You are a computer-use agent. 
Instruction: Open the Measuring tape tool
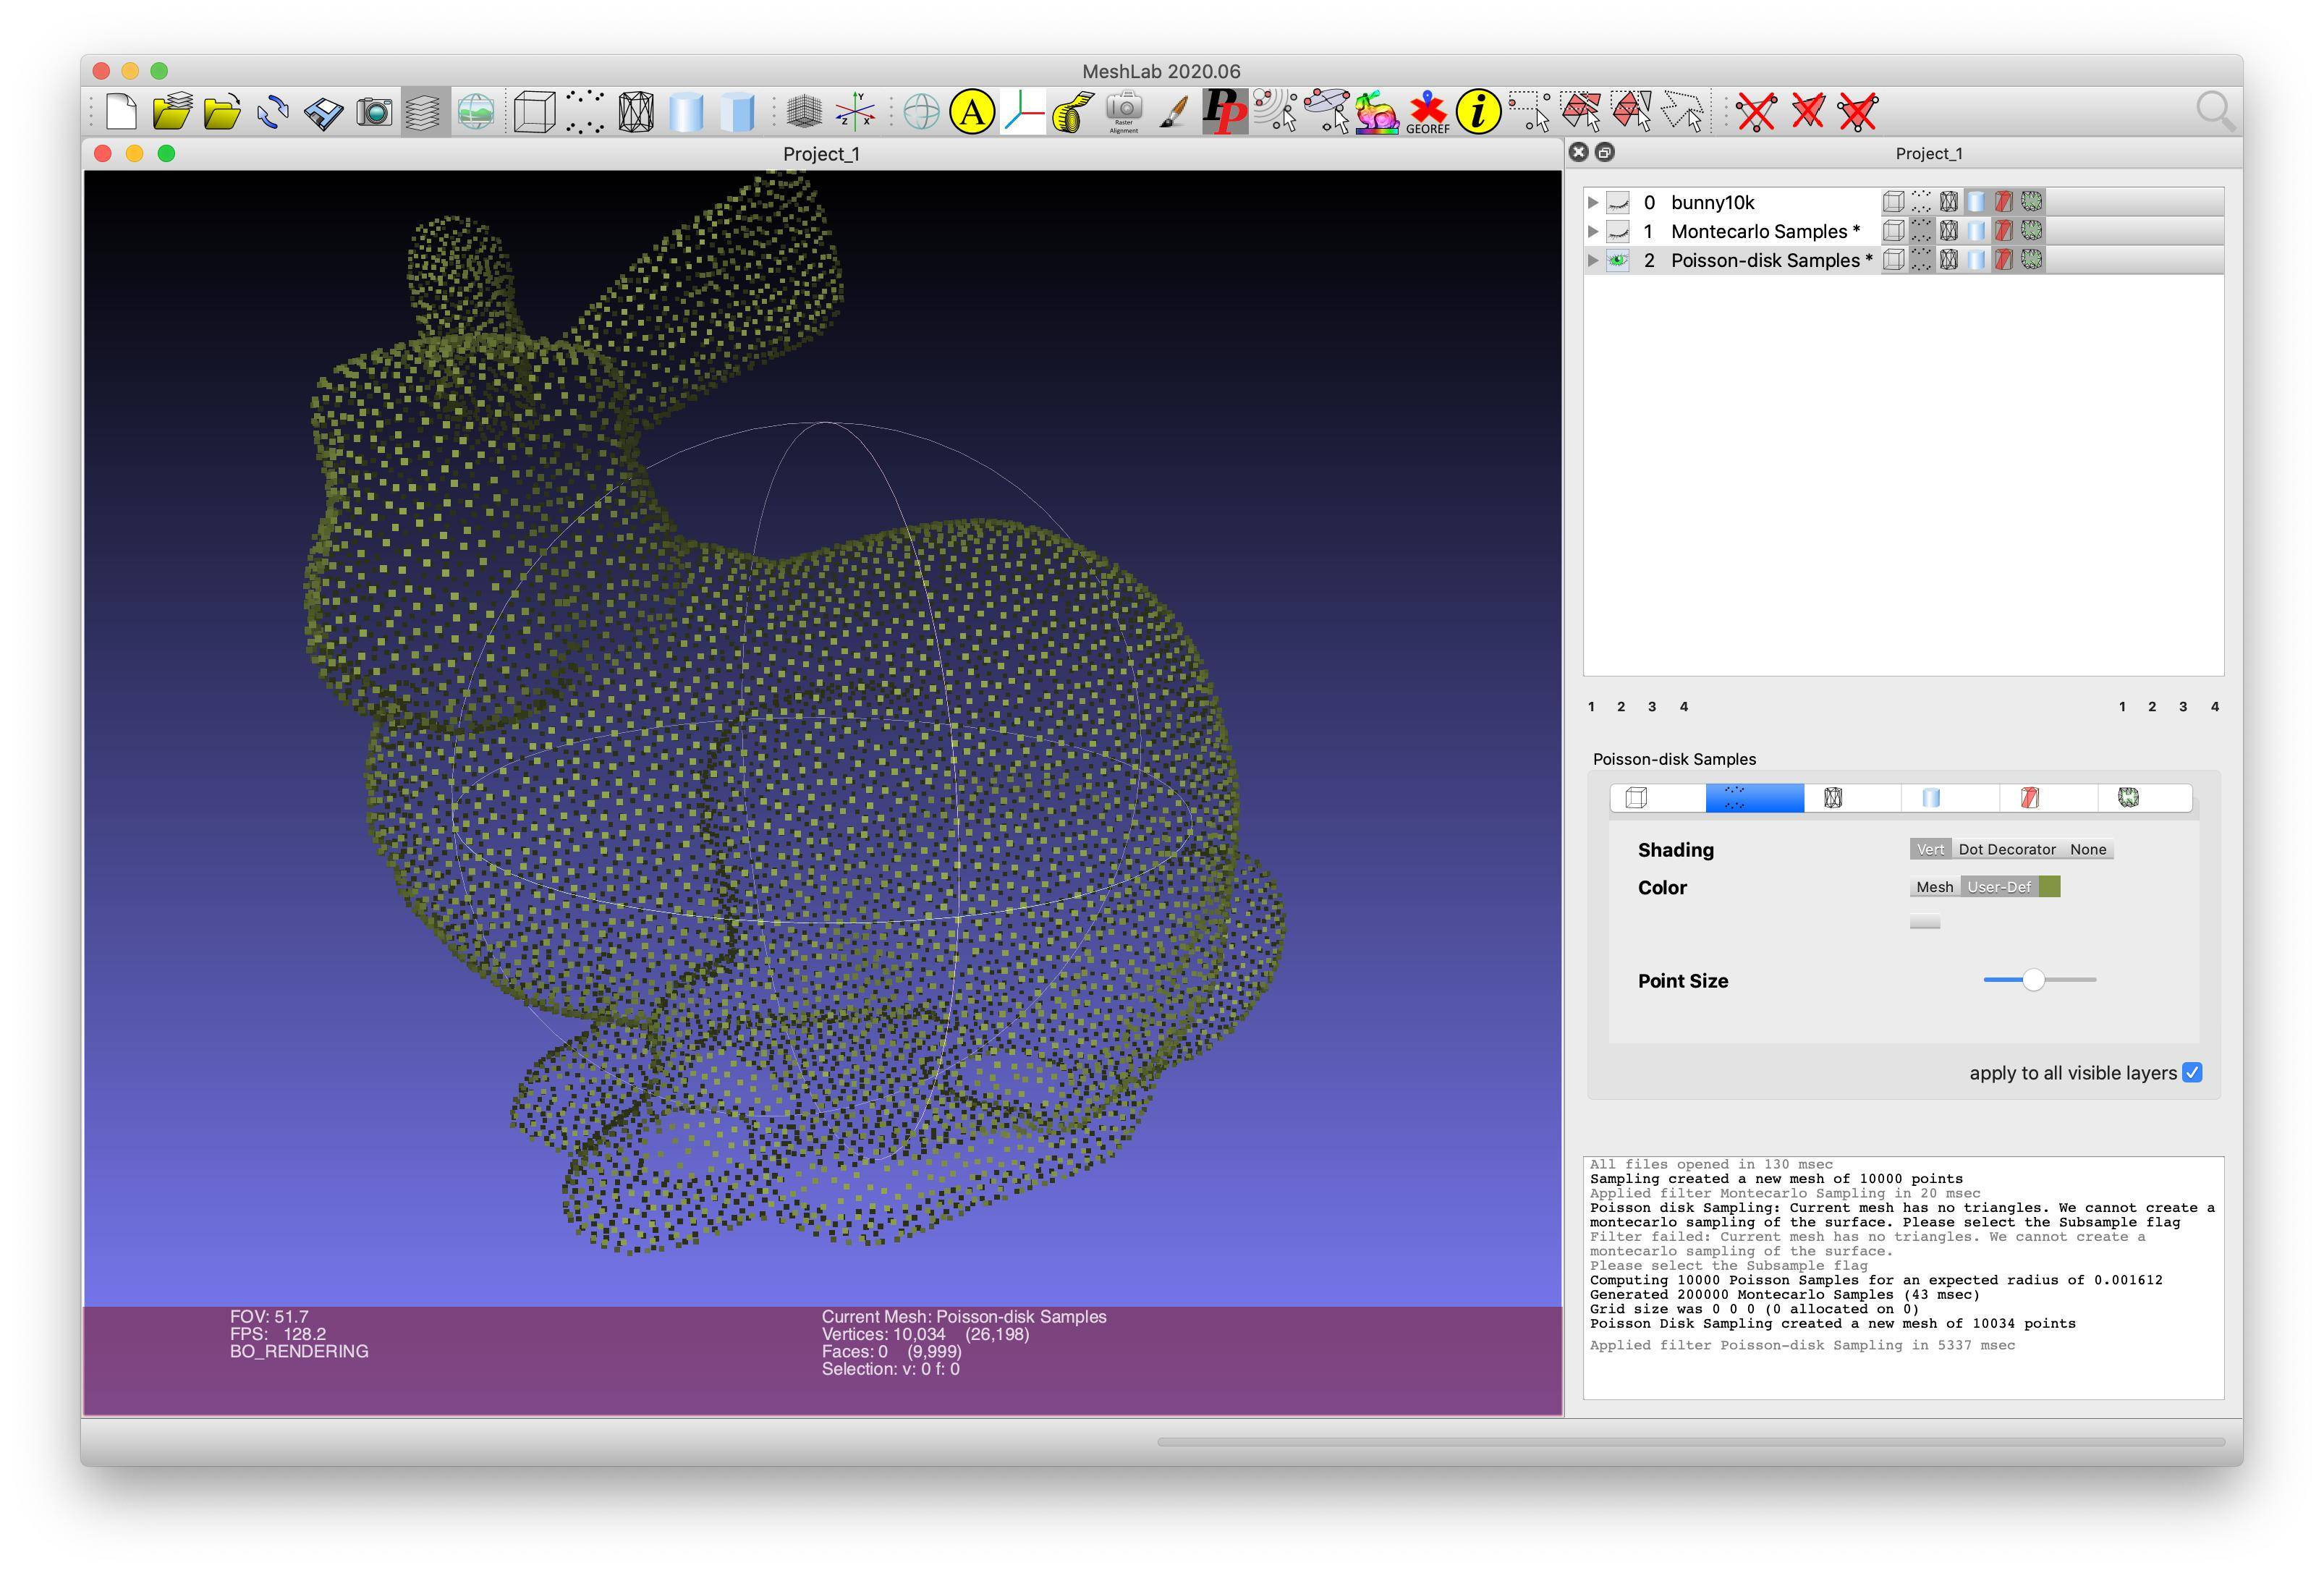1072,111
